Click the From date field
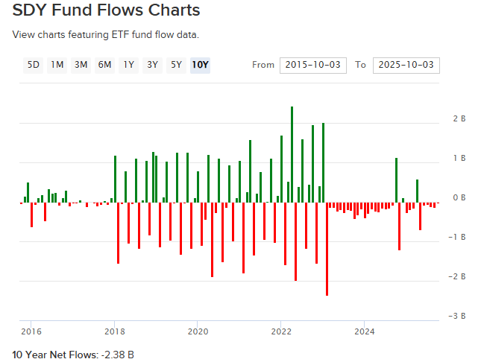Screen dimensions: 484x362 [x=313, y=65]
